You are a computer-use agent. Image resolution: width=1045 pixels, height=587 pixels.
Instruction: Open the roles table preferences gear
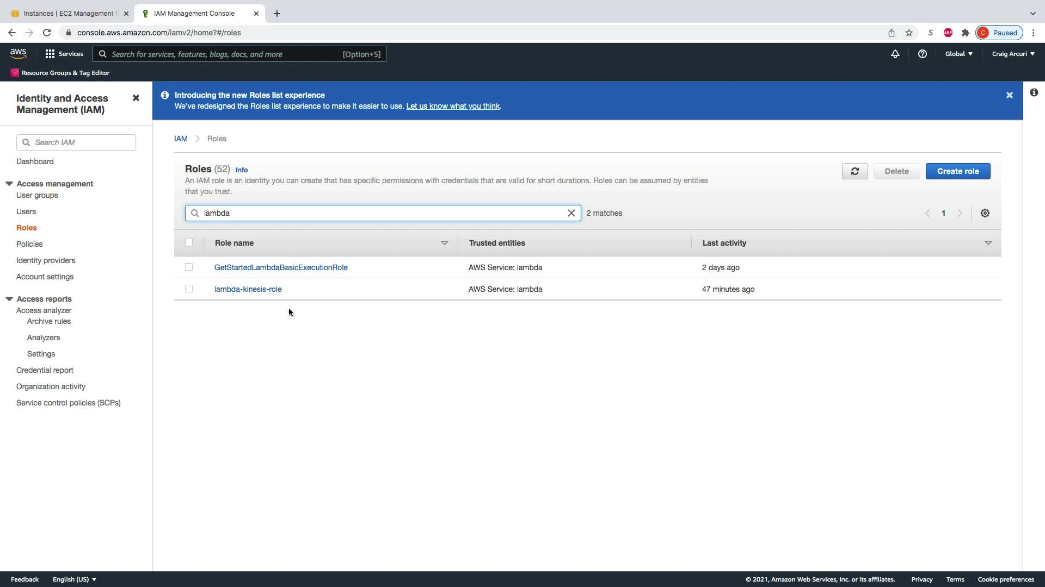pyautogui.click(x=985, y=213)
